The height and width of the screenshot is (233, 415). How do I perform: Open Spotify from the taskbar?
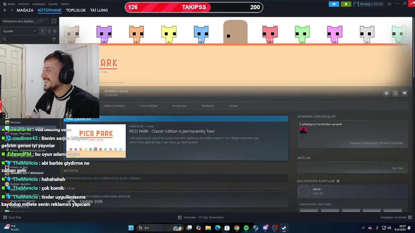pyautogui.click(x=246, y=228)
